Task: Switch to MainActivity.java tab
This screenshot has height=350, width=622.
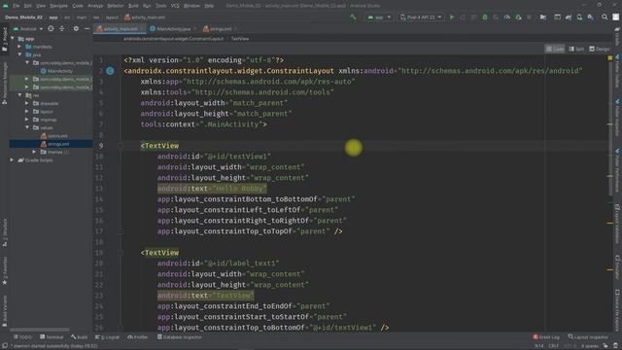Action: 173,29
